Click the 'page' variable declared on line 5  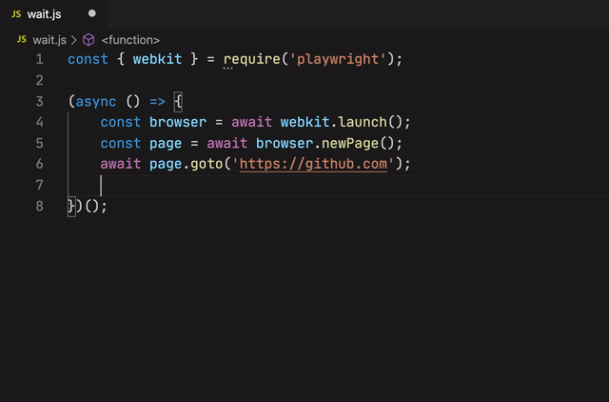tap(166, 144)
